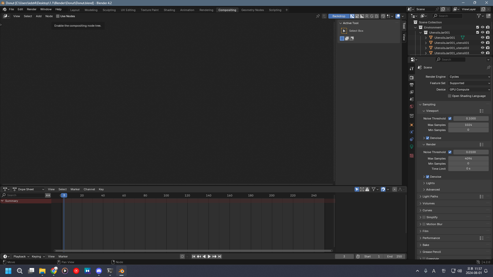This screenshot has width=493, height=277.
Task: Open the Object properties tab icon
Action: tap(412, 125)
